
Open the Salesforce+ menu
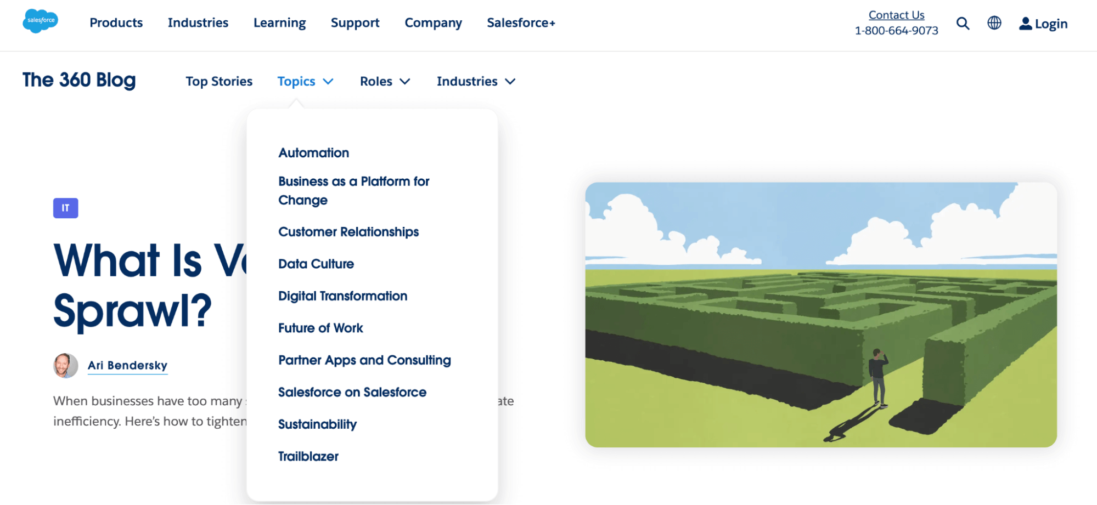pyautogui.click(x=521, y=22)
